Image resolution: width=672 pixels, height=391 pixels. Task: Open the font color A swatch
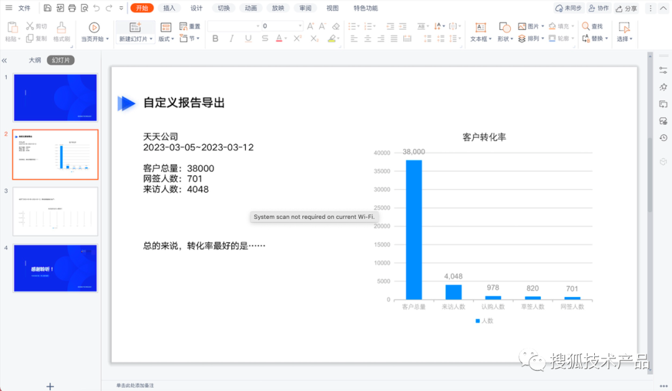[x=279, y=39]
